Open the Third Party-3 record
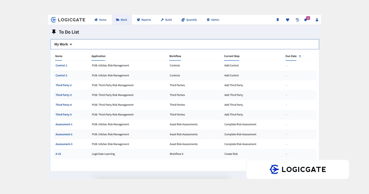The width and height of the screenshot is (369, 194). click(64, 95)
